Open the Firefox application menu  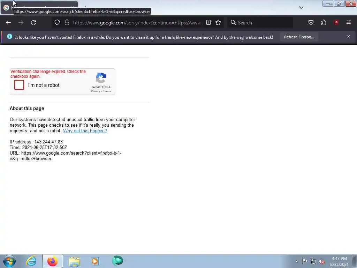click(349, 22)
